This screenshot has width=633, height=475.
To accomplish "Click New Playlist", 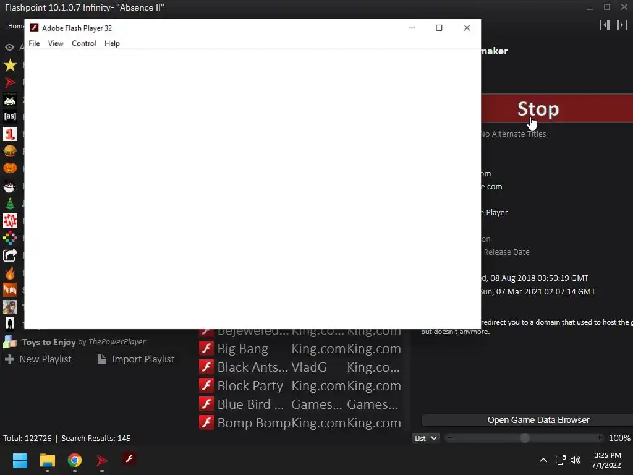I will [38, 359].
